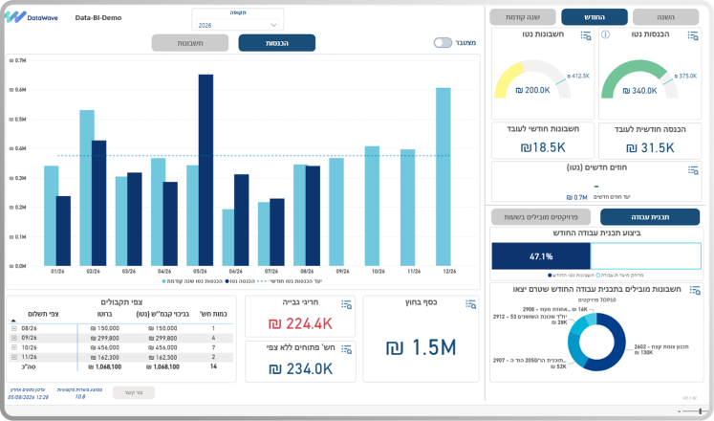Switch to the חשבונות tab above chart
The height and width of the screenshot is (421, 714).
tap(190, 43)
